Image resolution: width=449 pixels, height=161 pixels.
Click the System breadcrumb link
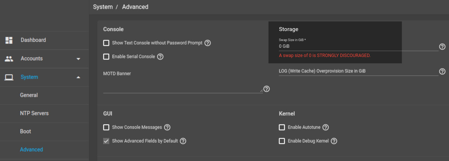(x=103, y=7)
